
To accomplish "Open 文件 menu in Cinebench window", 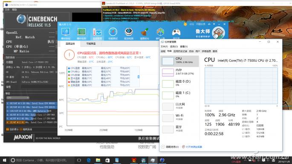I will coord(7,10).
